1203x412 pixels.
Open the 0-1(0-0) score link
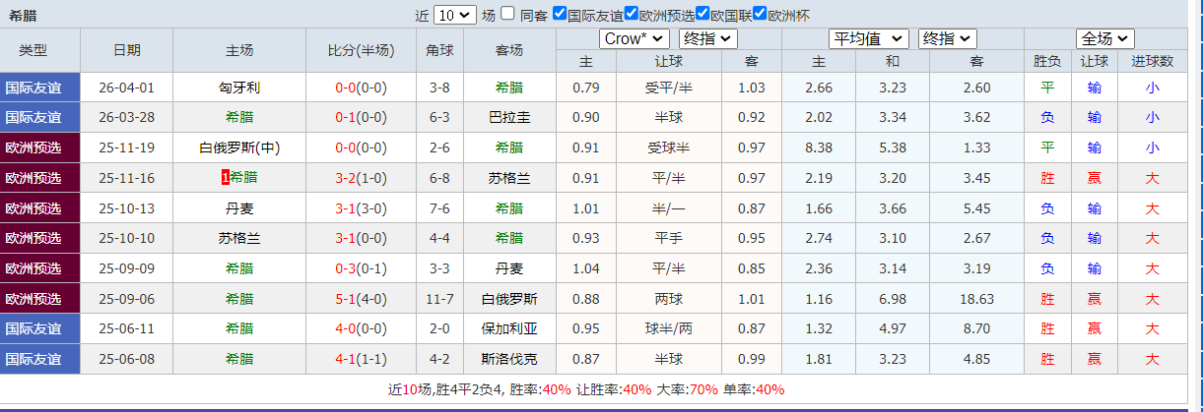coord(361,117)
